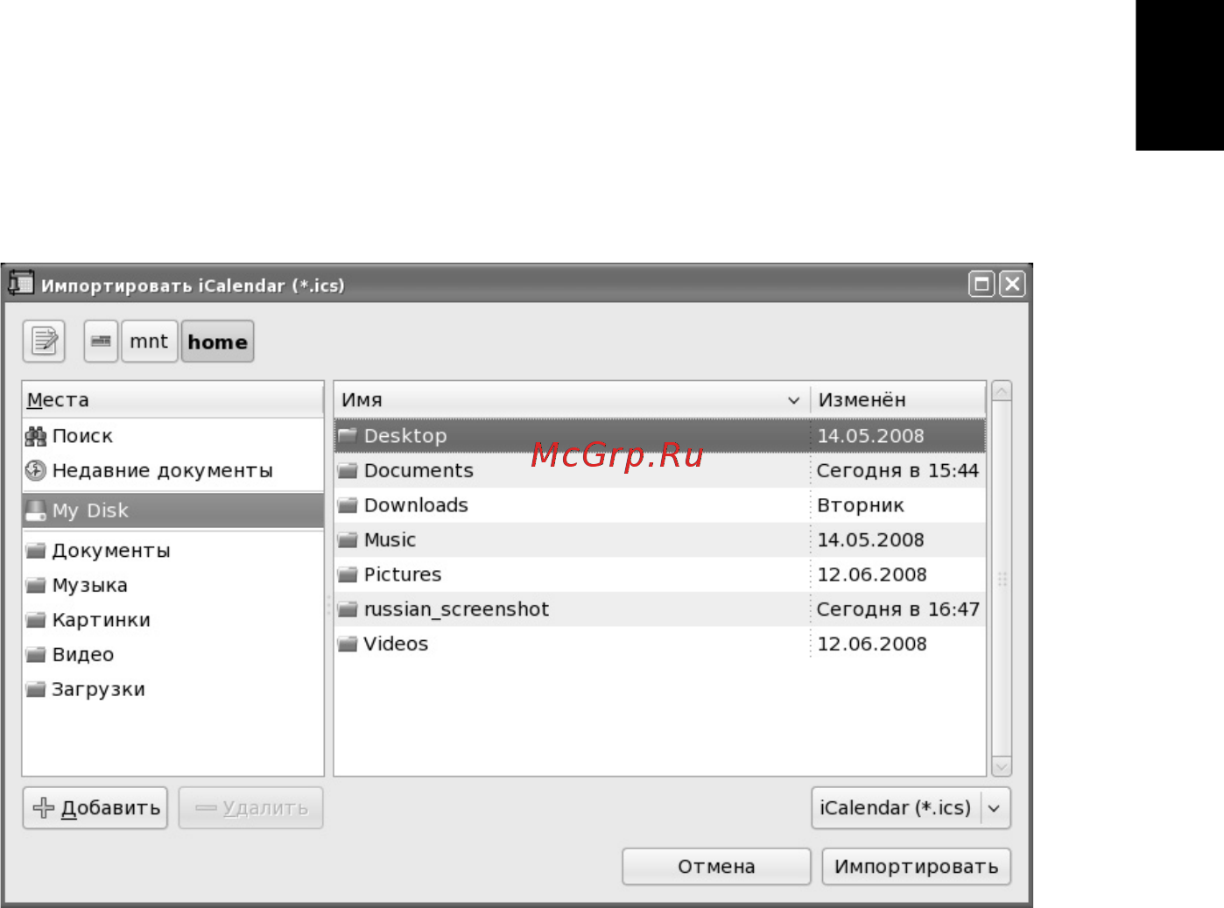This screenshot has height=908, width=1224.
Task: Click the file list vertical scrollbar track
Action: 1002,579
